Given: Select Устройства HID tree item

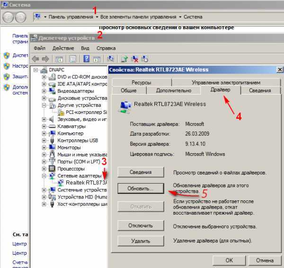Looking at the screenshot, I should pyautogui.click(x=82, y=197).
